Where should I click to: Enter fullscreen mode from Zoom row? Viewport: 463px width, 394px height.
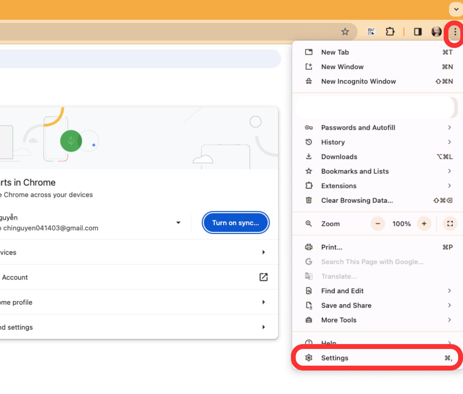tap(450, 224)
